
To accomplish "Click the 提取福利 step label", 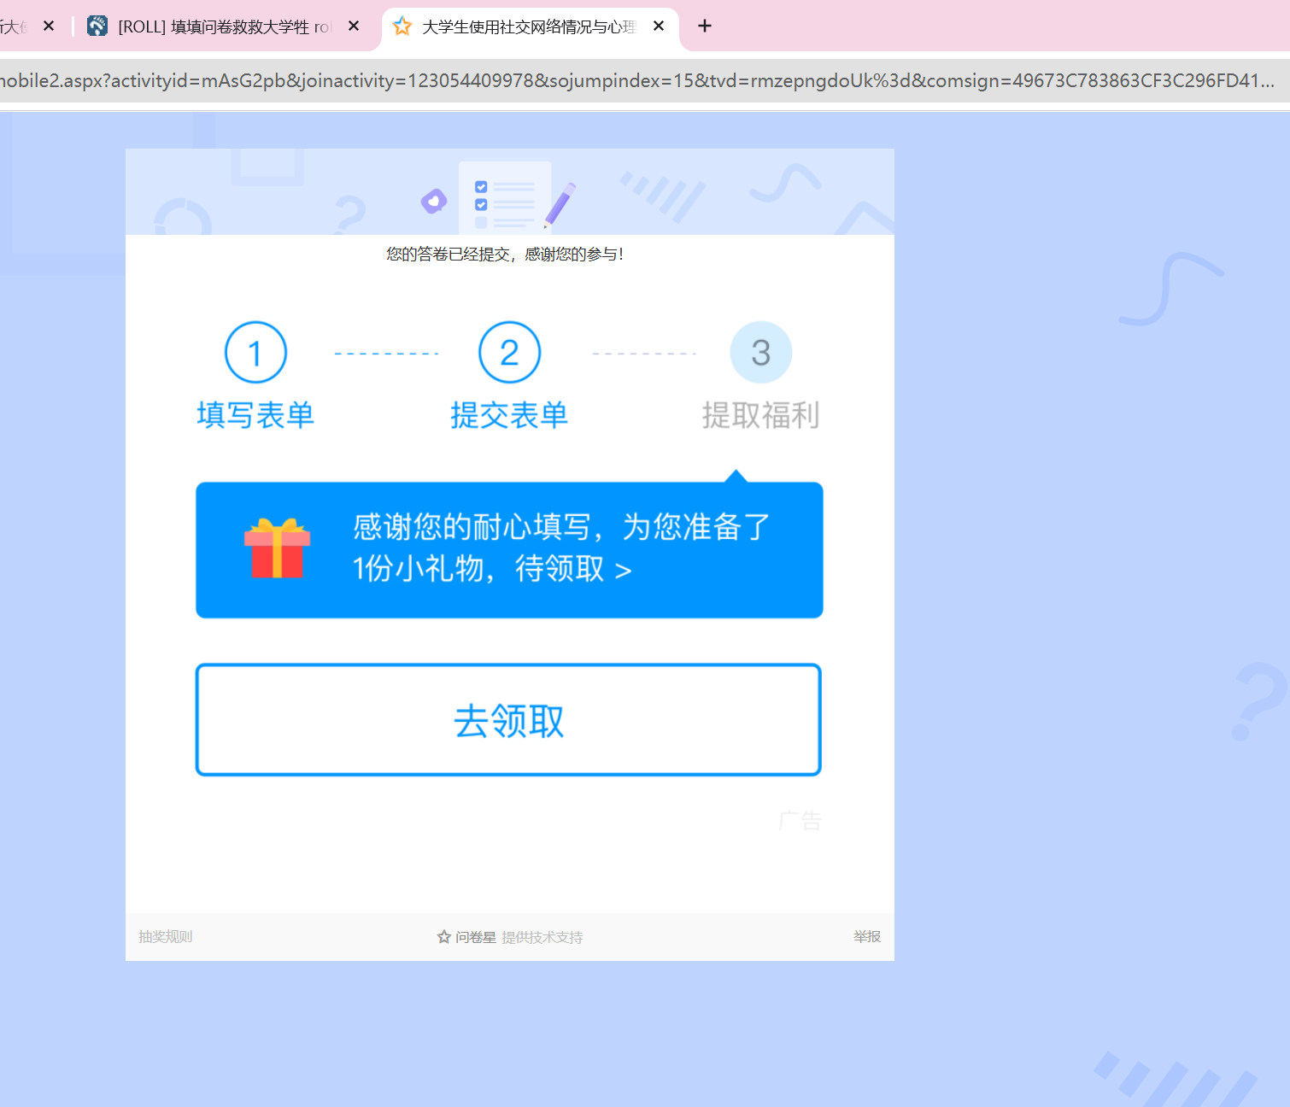I will tap(760, 416).
